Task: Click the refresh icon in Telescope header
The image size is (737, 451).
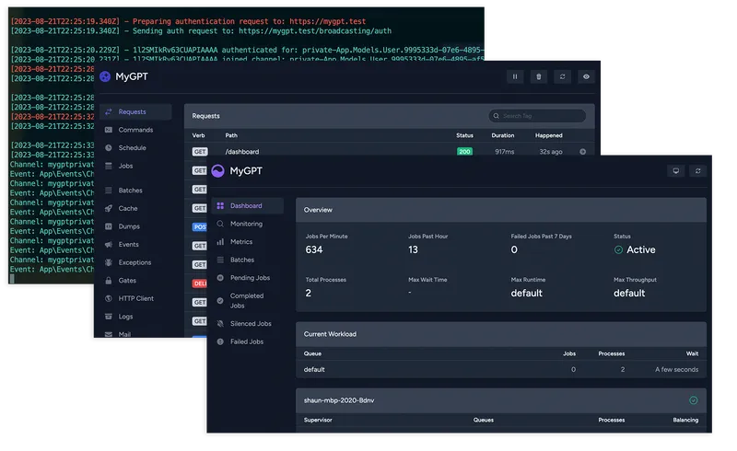Action: point(562,76)
